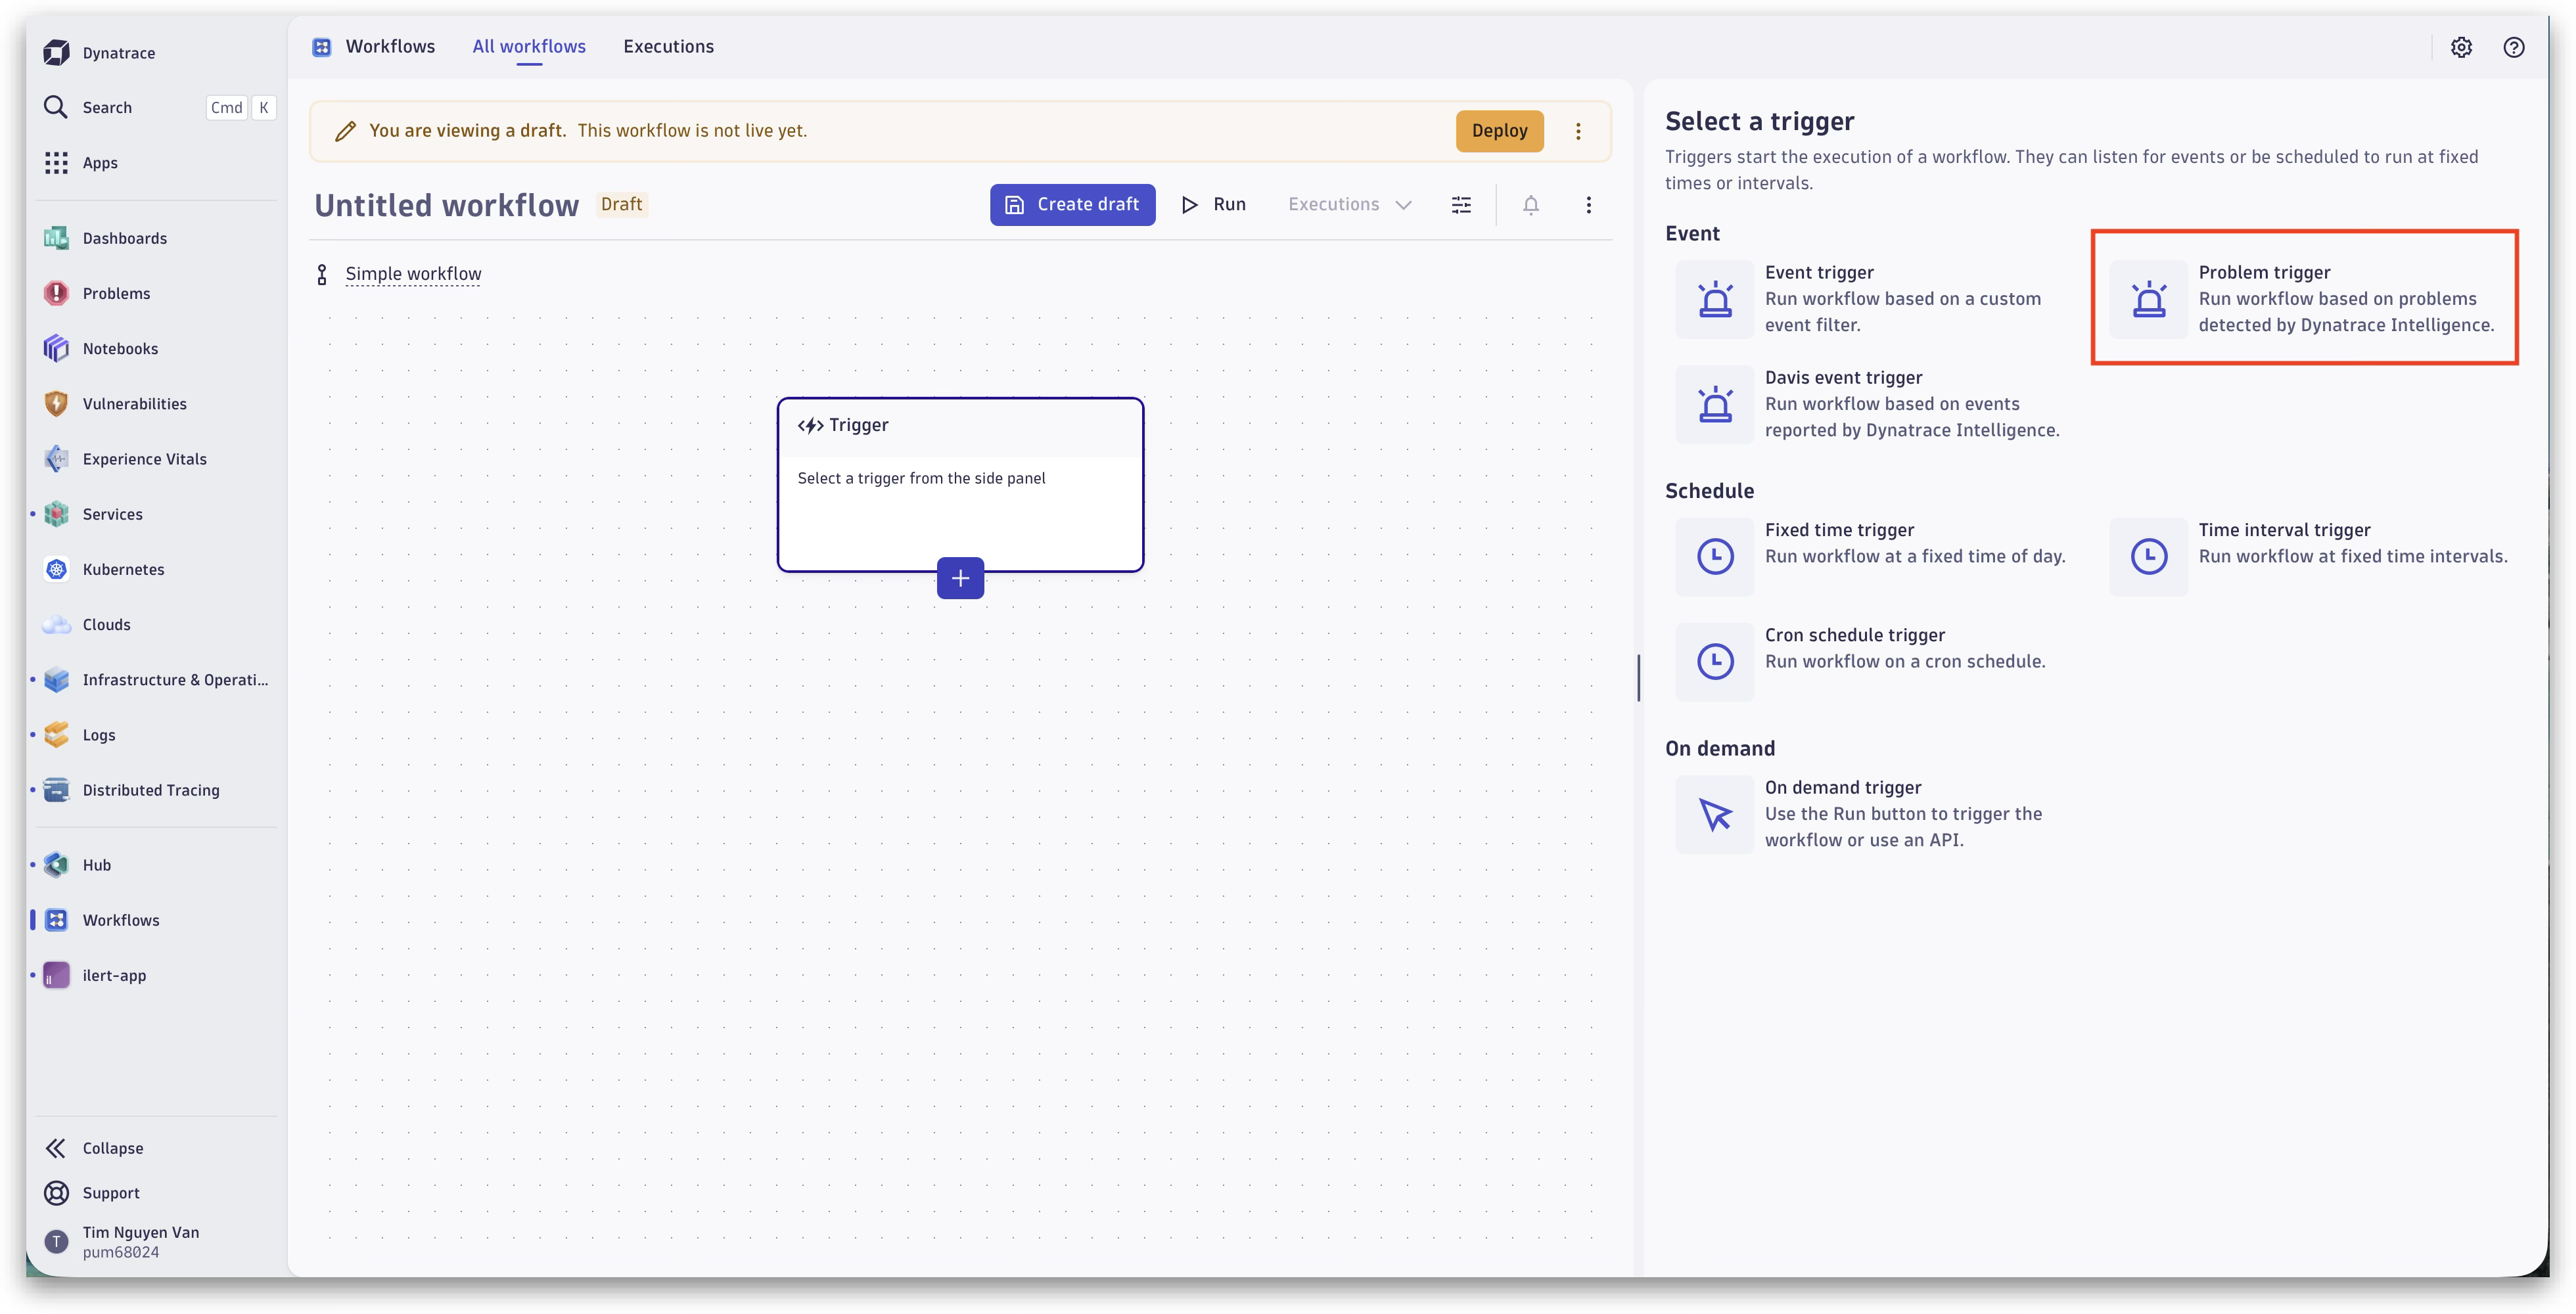Select the Problem trigger alarm icon

(x=2148, y=299)
